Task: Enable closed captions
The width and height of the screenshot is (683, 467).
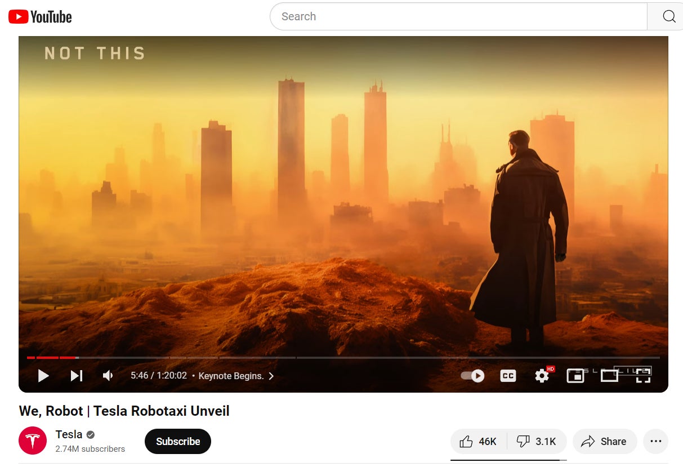Action: (x=508, y=376)
